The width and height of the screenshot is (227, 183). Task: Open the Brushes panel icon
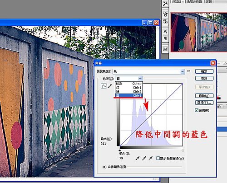click(x=165, y=14)
